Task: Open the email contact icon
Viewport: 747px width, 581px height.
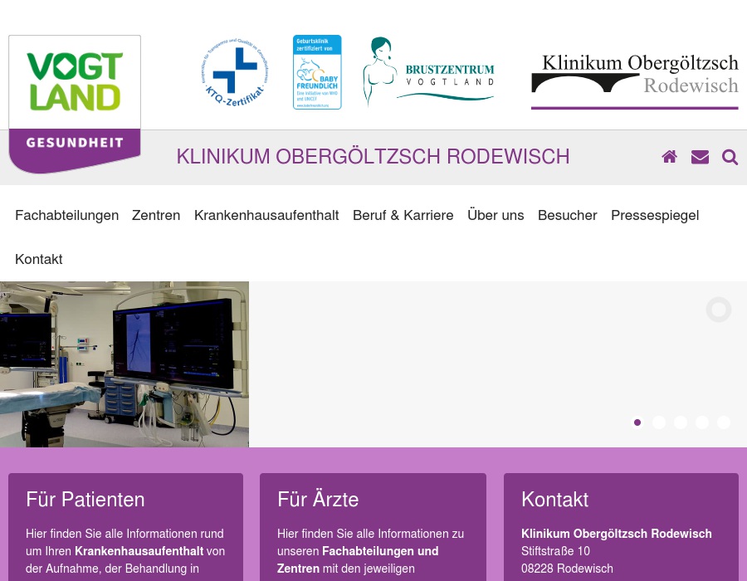Action: pos(700,157)
